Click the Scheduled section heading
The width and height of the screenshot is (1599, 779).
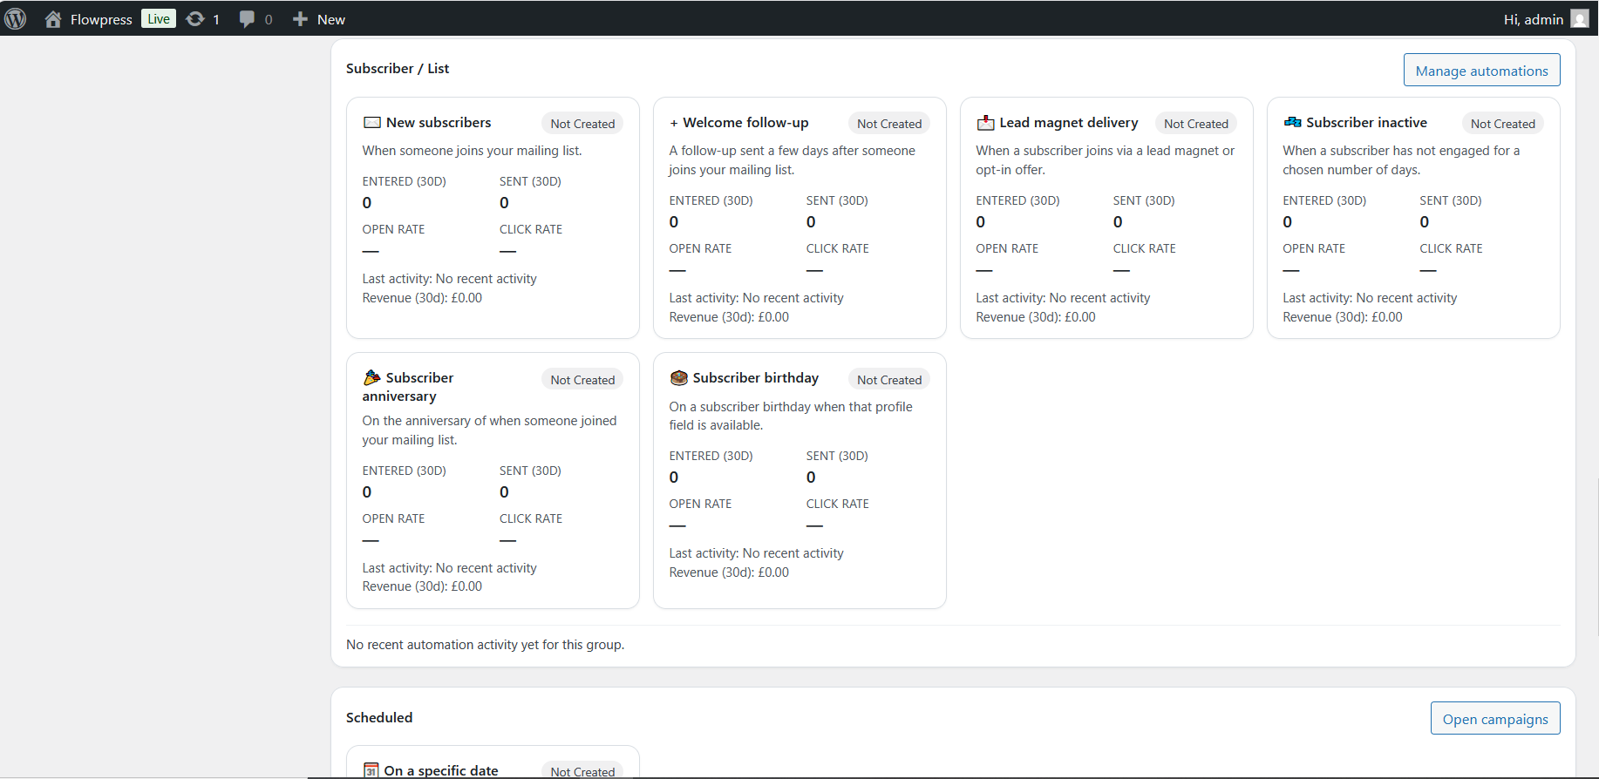tap(379, 718)
